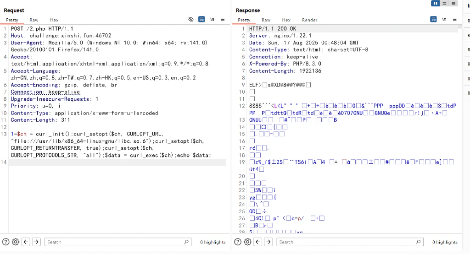
Task: Open the Request editor hamburger menu
Action: click(x=223, y=19)
